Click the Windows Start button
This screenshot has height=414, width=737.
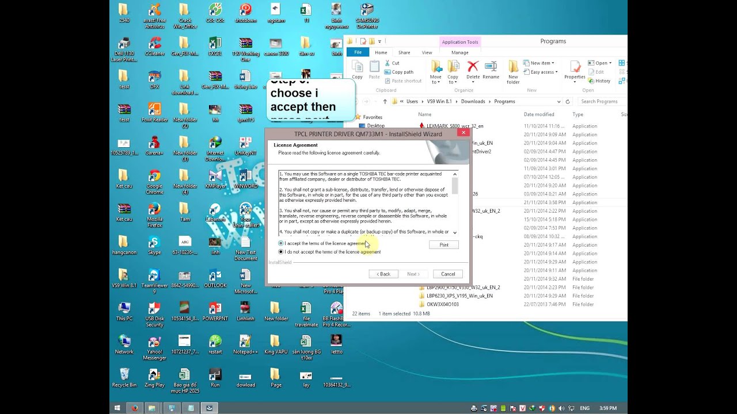tap(117, 408)
